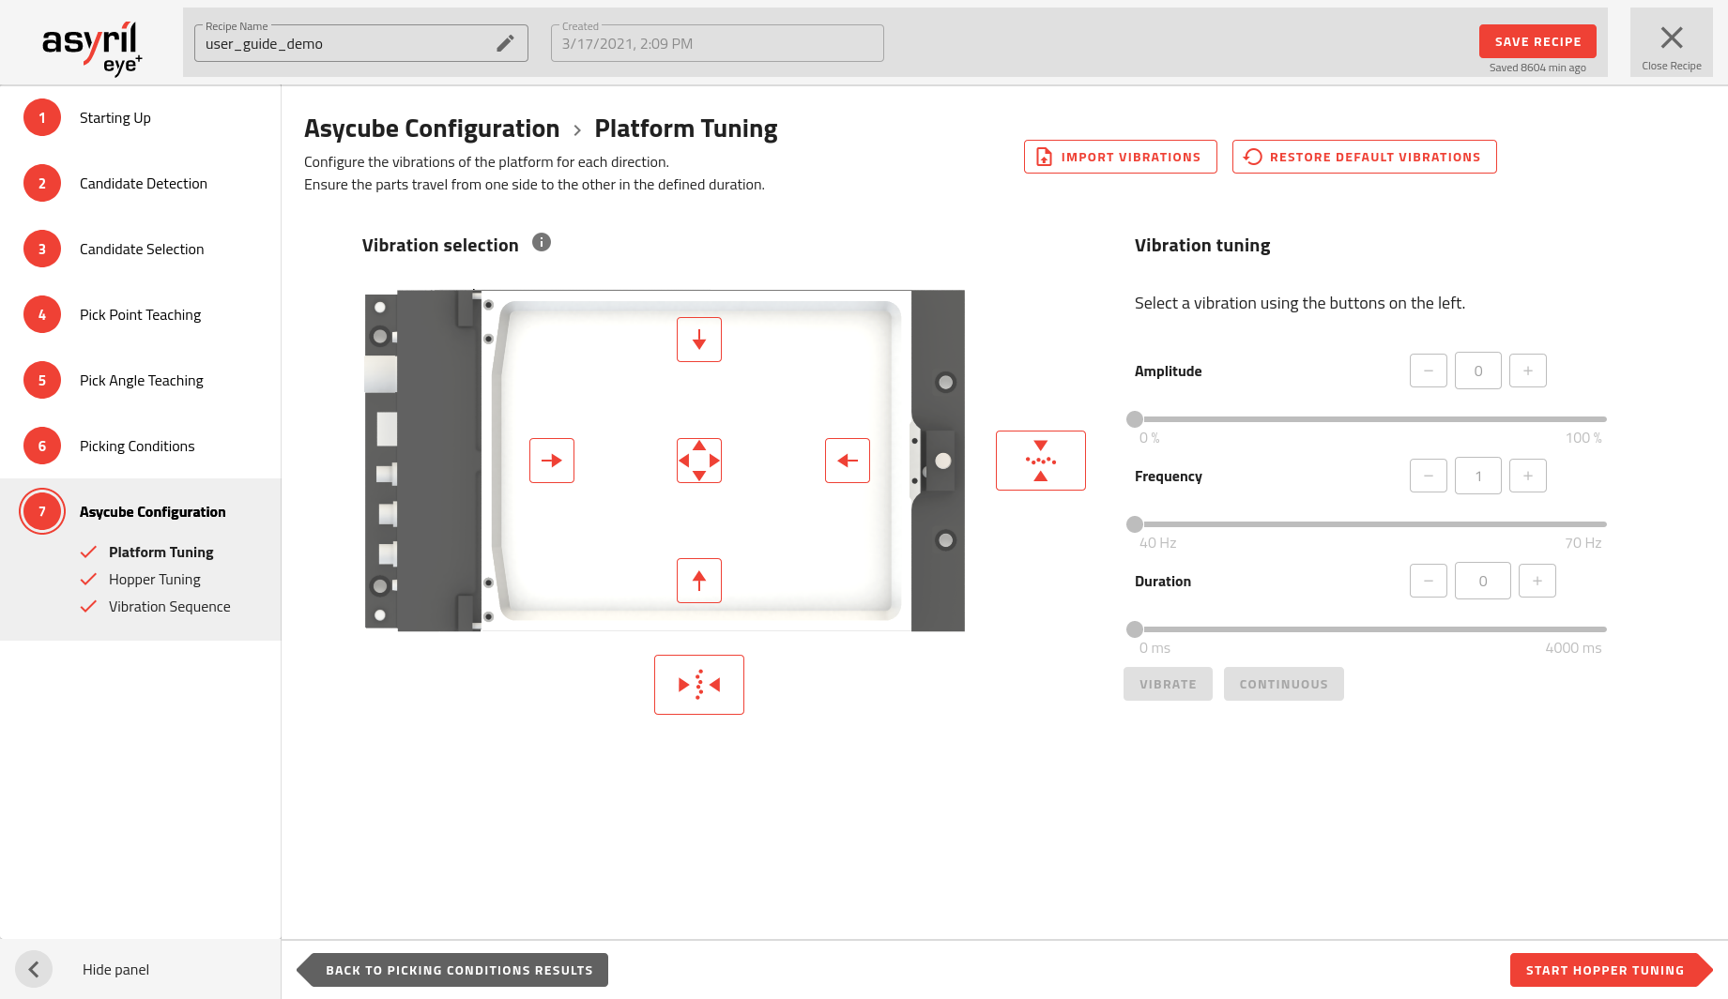The width and height of the screenshot is (1728, 999).
Task: Select the four-direction center vibration button
Action: click(x=698, y=461)
